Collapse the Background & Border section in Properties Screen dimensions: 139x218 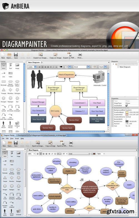coord(113,108)
